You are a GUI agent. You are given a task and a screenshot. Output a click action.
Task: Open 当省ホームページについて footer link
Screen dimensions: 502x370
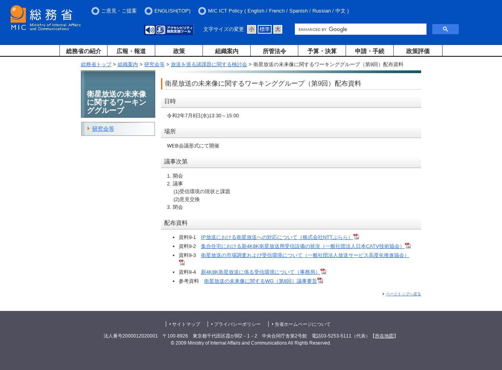(x=302, y=324)
